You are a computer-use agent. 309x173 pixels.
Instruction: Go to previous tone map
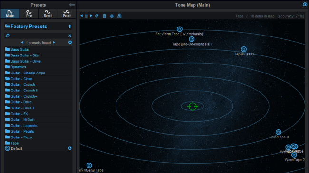81,16
